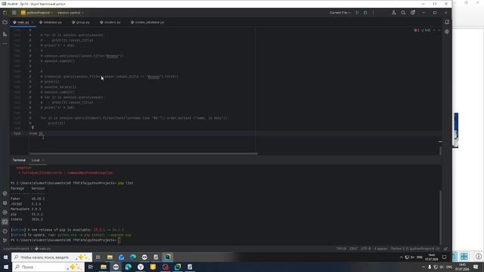
Task: Go to previous highlighted error arrow
Action: pos(434,30)
